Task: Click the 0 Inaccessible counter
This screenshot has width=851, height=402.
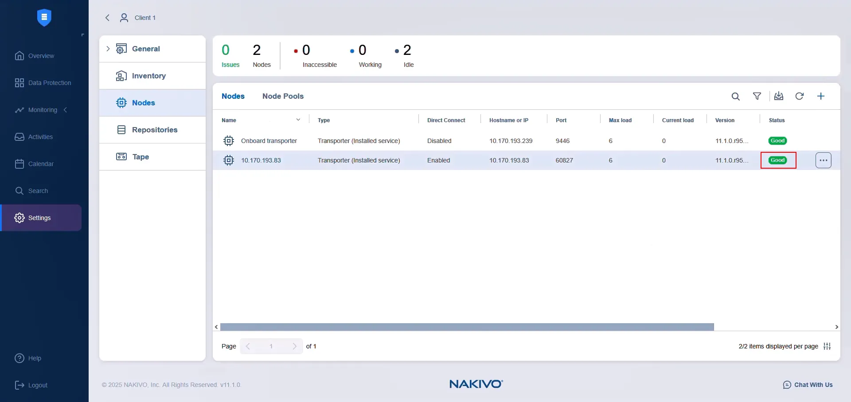Action: (315, 56)
